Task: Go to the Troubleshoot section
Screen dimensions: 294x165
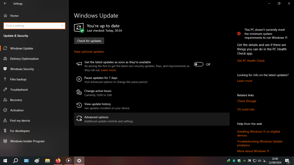Action: coord(19,90)
